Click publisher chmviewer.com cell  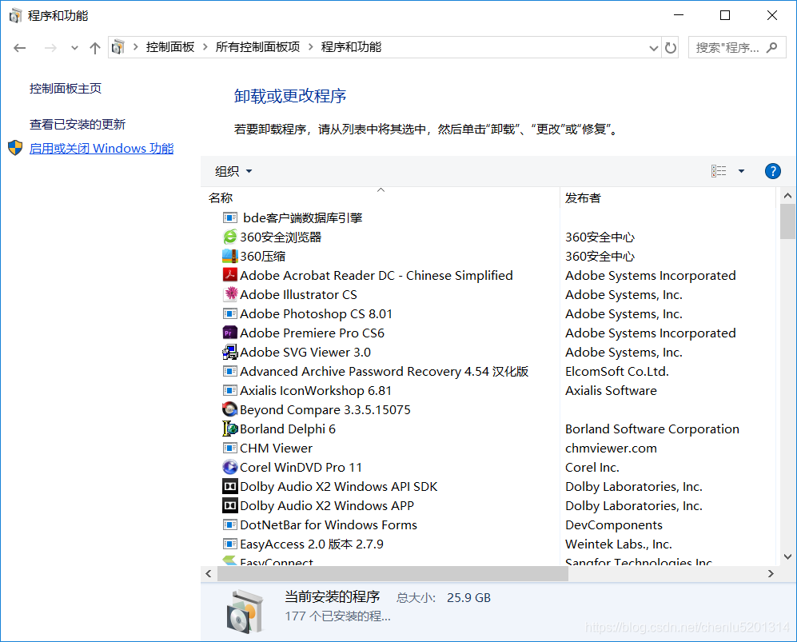coord(611,448)
